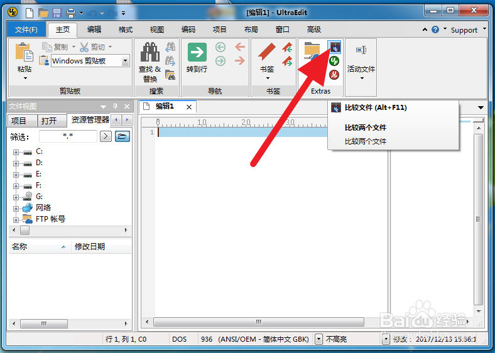Switch to the View (视图) ribbon tab
This screenshot has height=353, width=495.
click(156, 30)
